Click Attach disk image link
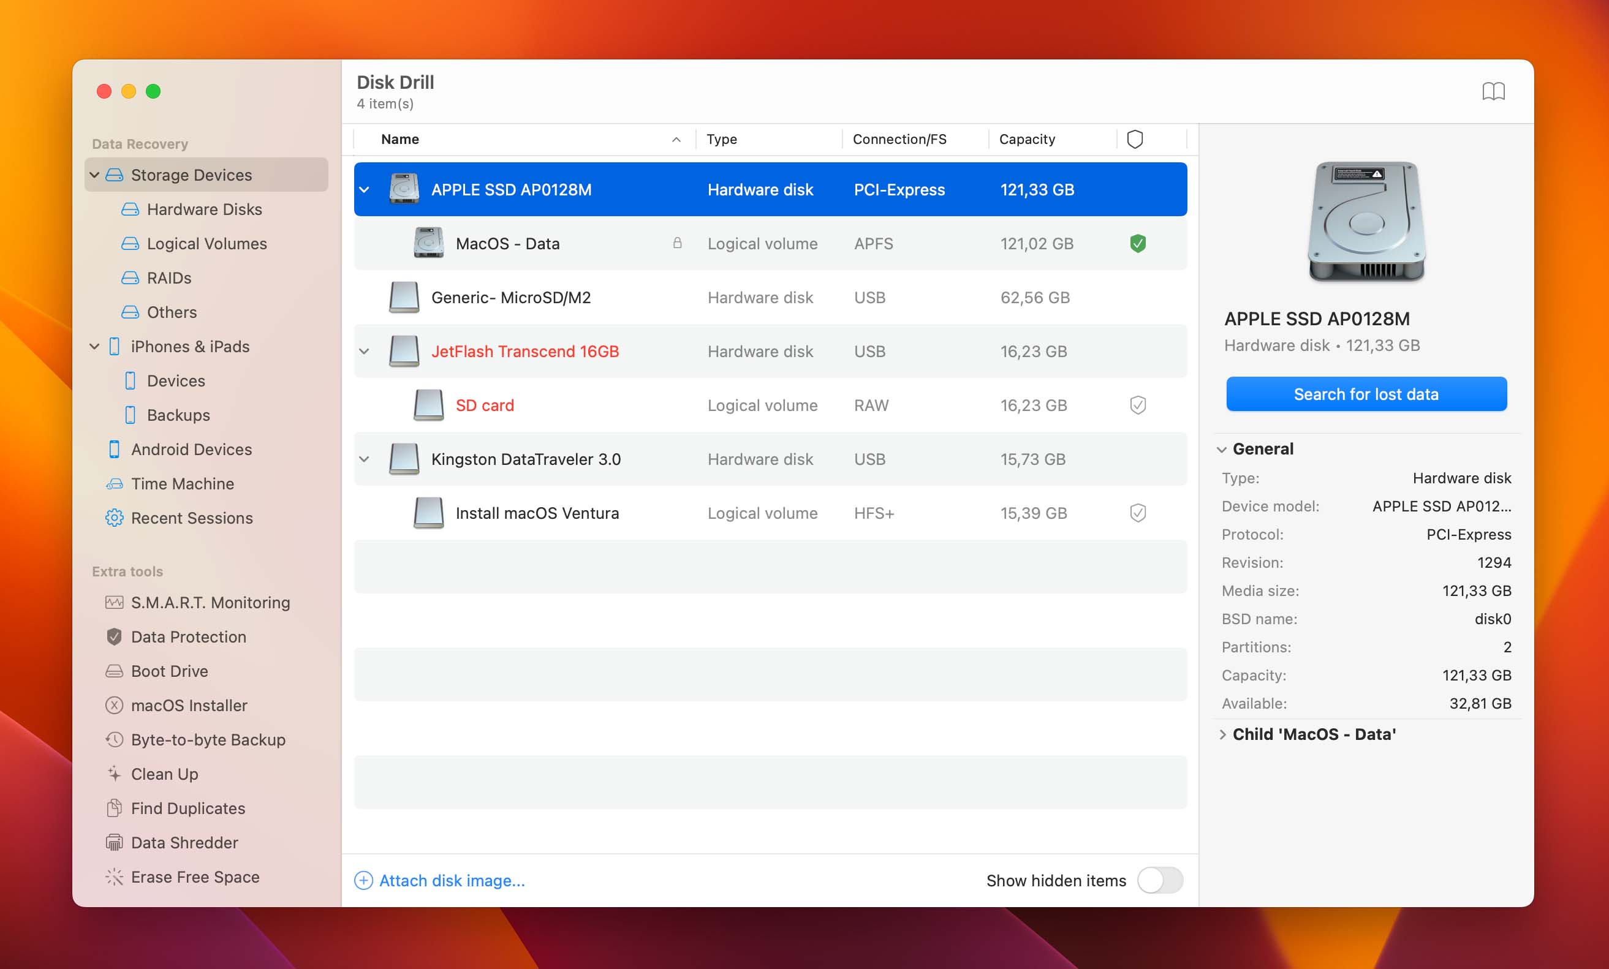The height and width of the screenshot is (969, 1609). tap(441, 880)
